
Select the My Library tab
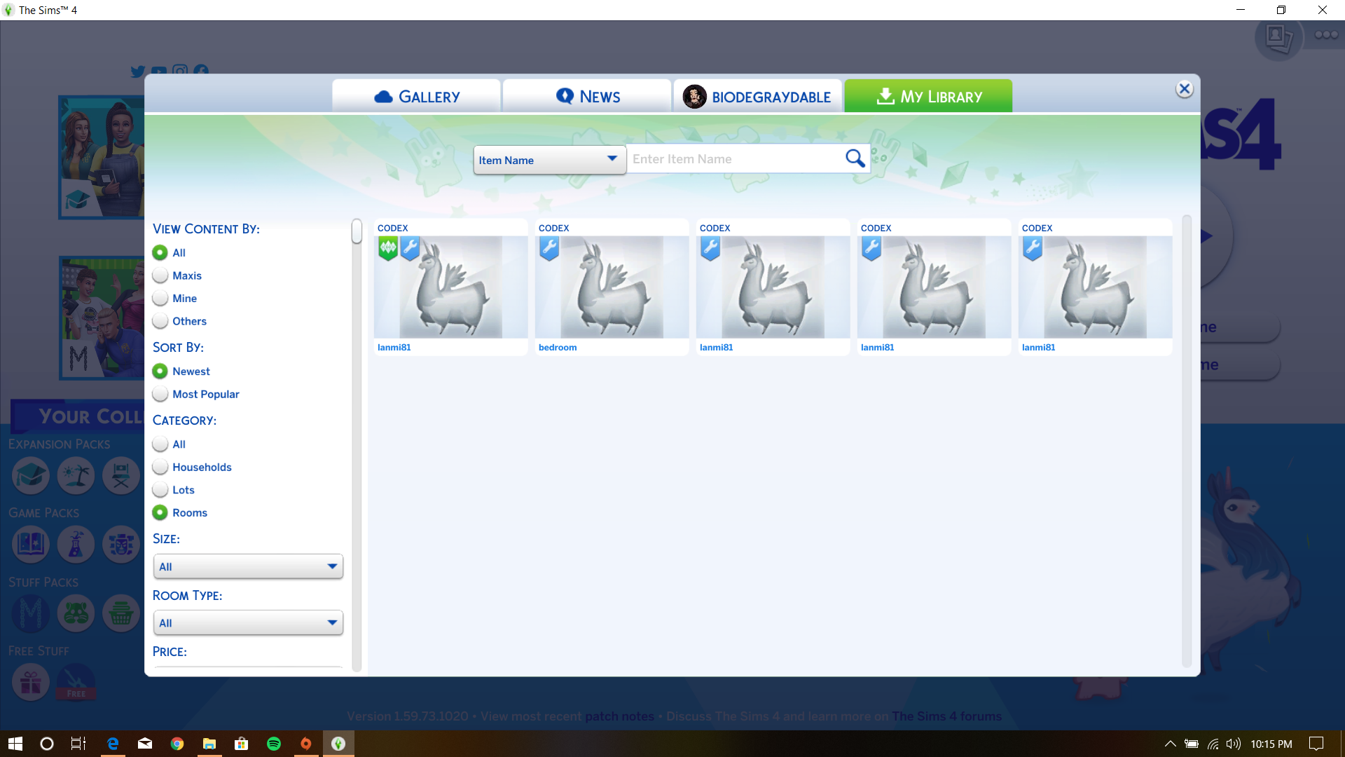(x=928, y=96)
